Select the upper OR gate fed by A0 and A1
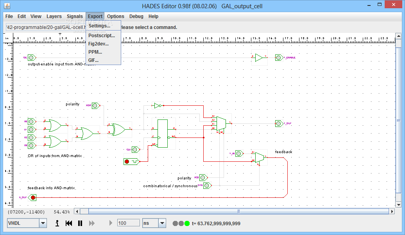The height and width of the screenshot is (235, 405). [x=56, y=125]
